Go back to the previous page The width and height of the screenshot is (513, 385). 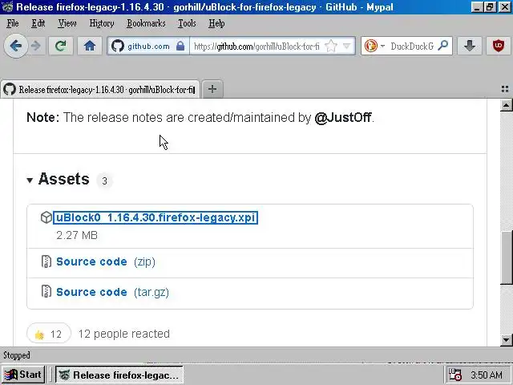tap(15, 46)
